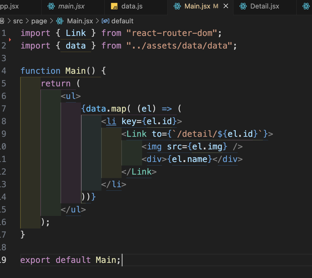The image size is (312, 278).
Task: Click the page breadcrumb segment
Action: click(39, 21)
